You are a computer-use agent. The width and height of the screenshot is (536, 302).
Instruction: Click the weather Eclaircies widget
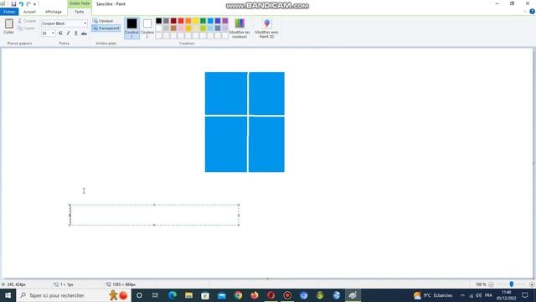(x=433, y=295)
